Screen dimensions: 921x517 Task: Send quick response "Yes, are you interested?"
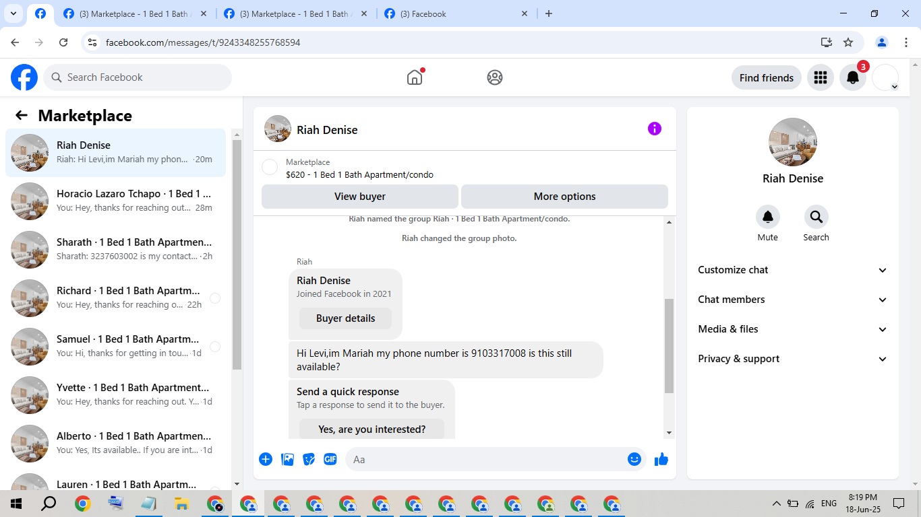(x=372, y=429)
